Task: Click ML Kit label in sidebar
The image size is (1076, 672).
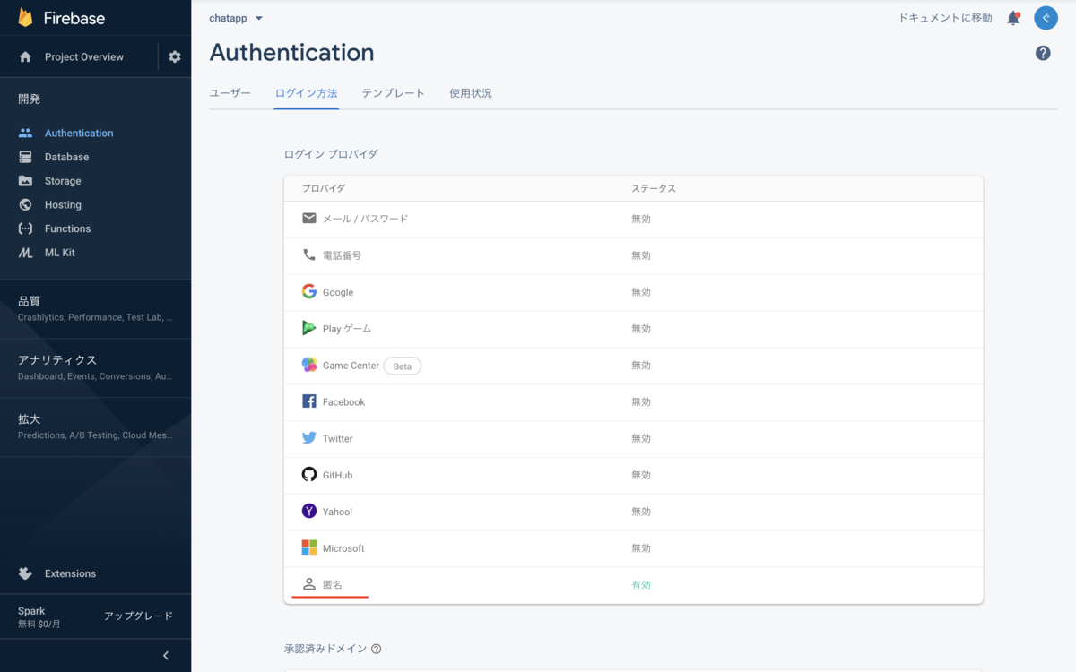Action: (60, 253)
